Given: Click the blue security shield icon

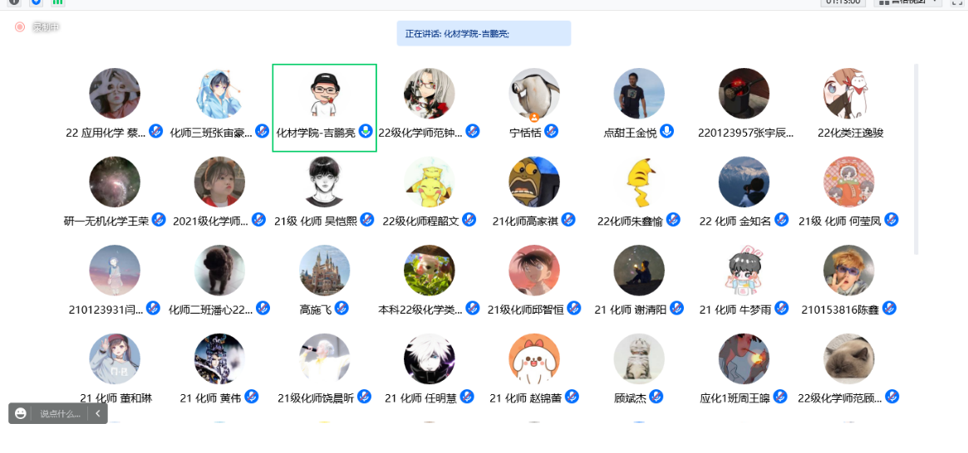Looking at the screenshot, I should 37,2.
